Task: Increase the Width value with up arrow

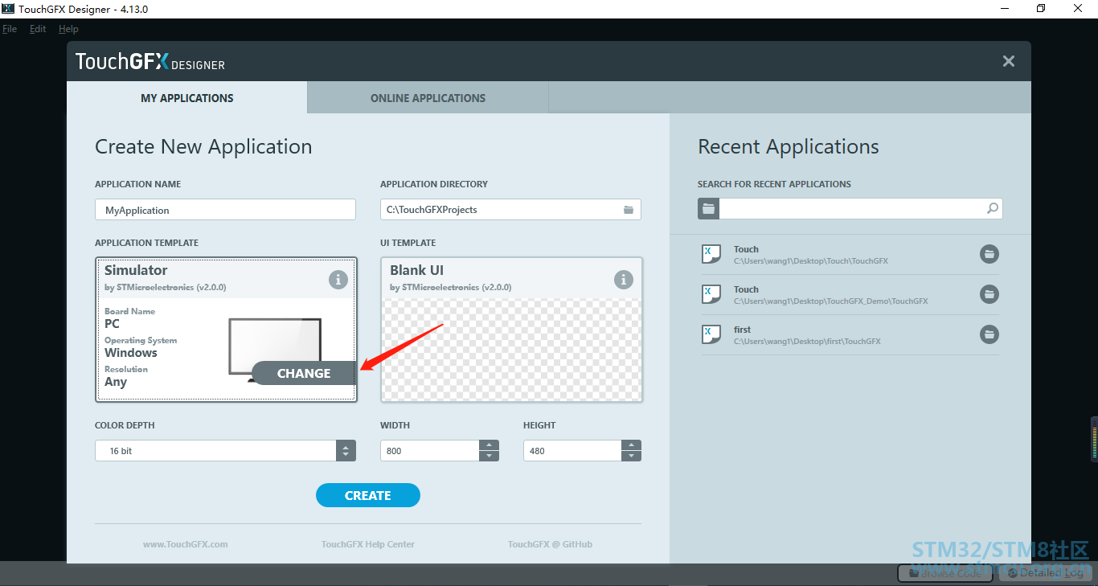Action: pos(489,445)
